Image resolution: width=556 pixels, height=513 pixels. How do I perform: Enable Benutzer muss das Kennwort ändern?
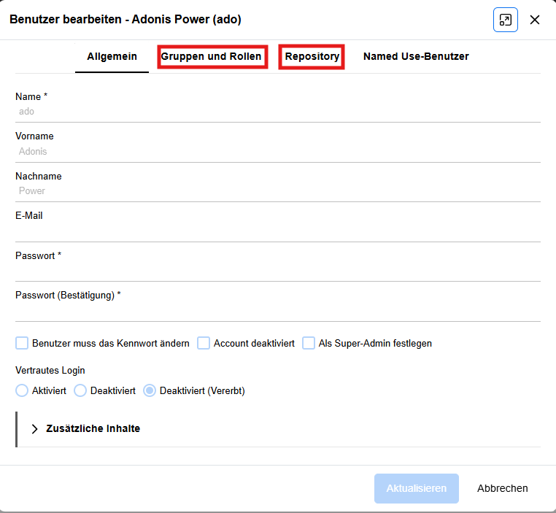[22, 343]
